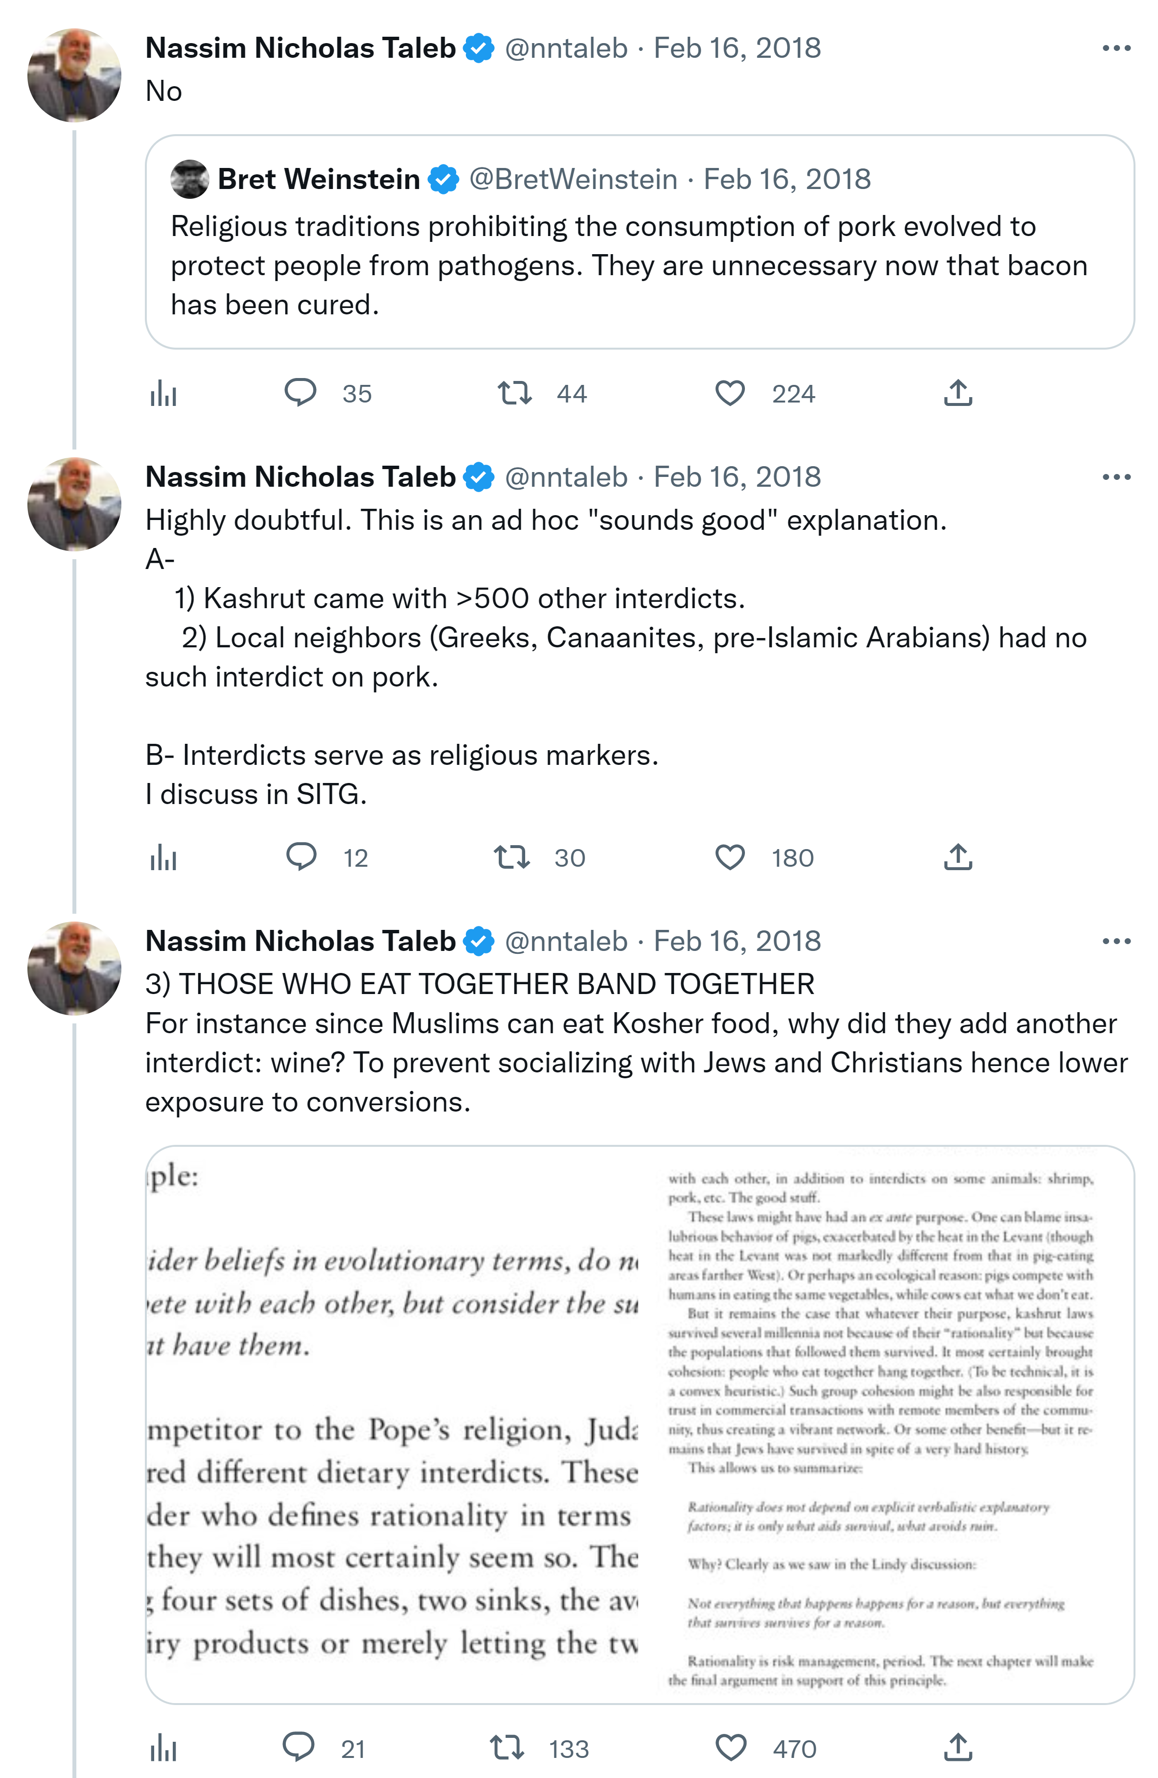Like the "THOSE WHO EAT TOGETHER" tweet
Viewport: 1158px width, 1778px height.
(730, 1748)
